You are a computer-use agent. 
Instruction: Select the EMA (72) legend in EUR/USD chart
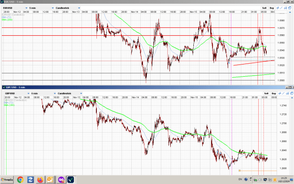[7, 17]
